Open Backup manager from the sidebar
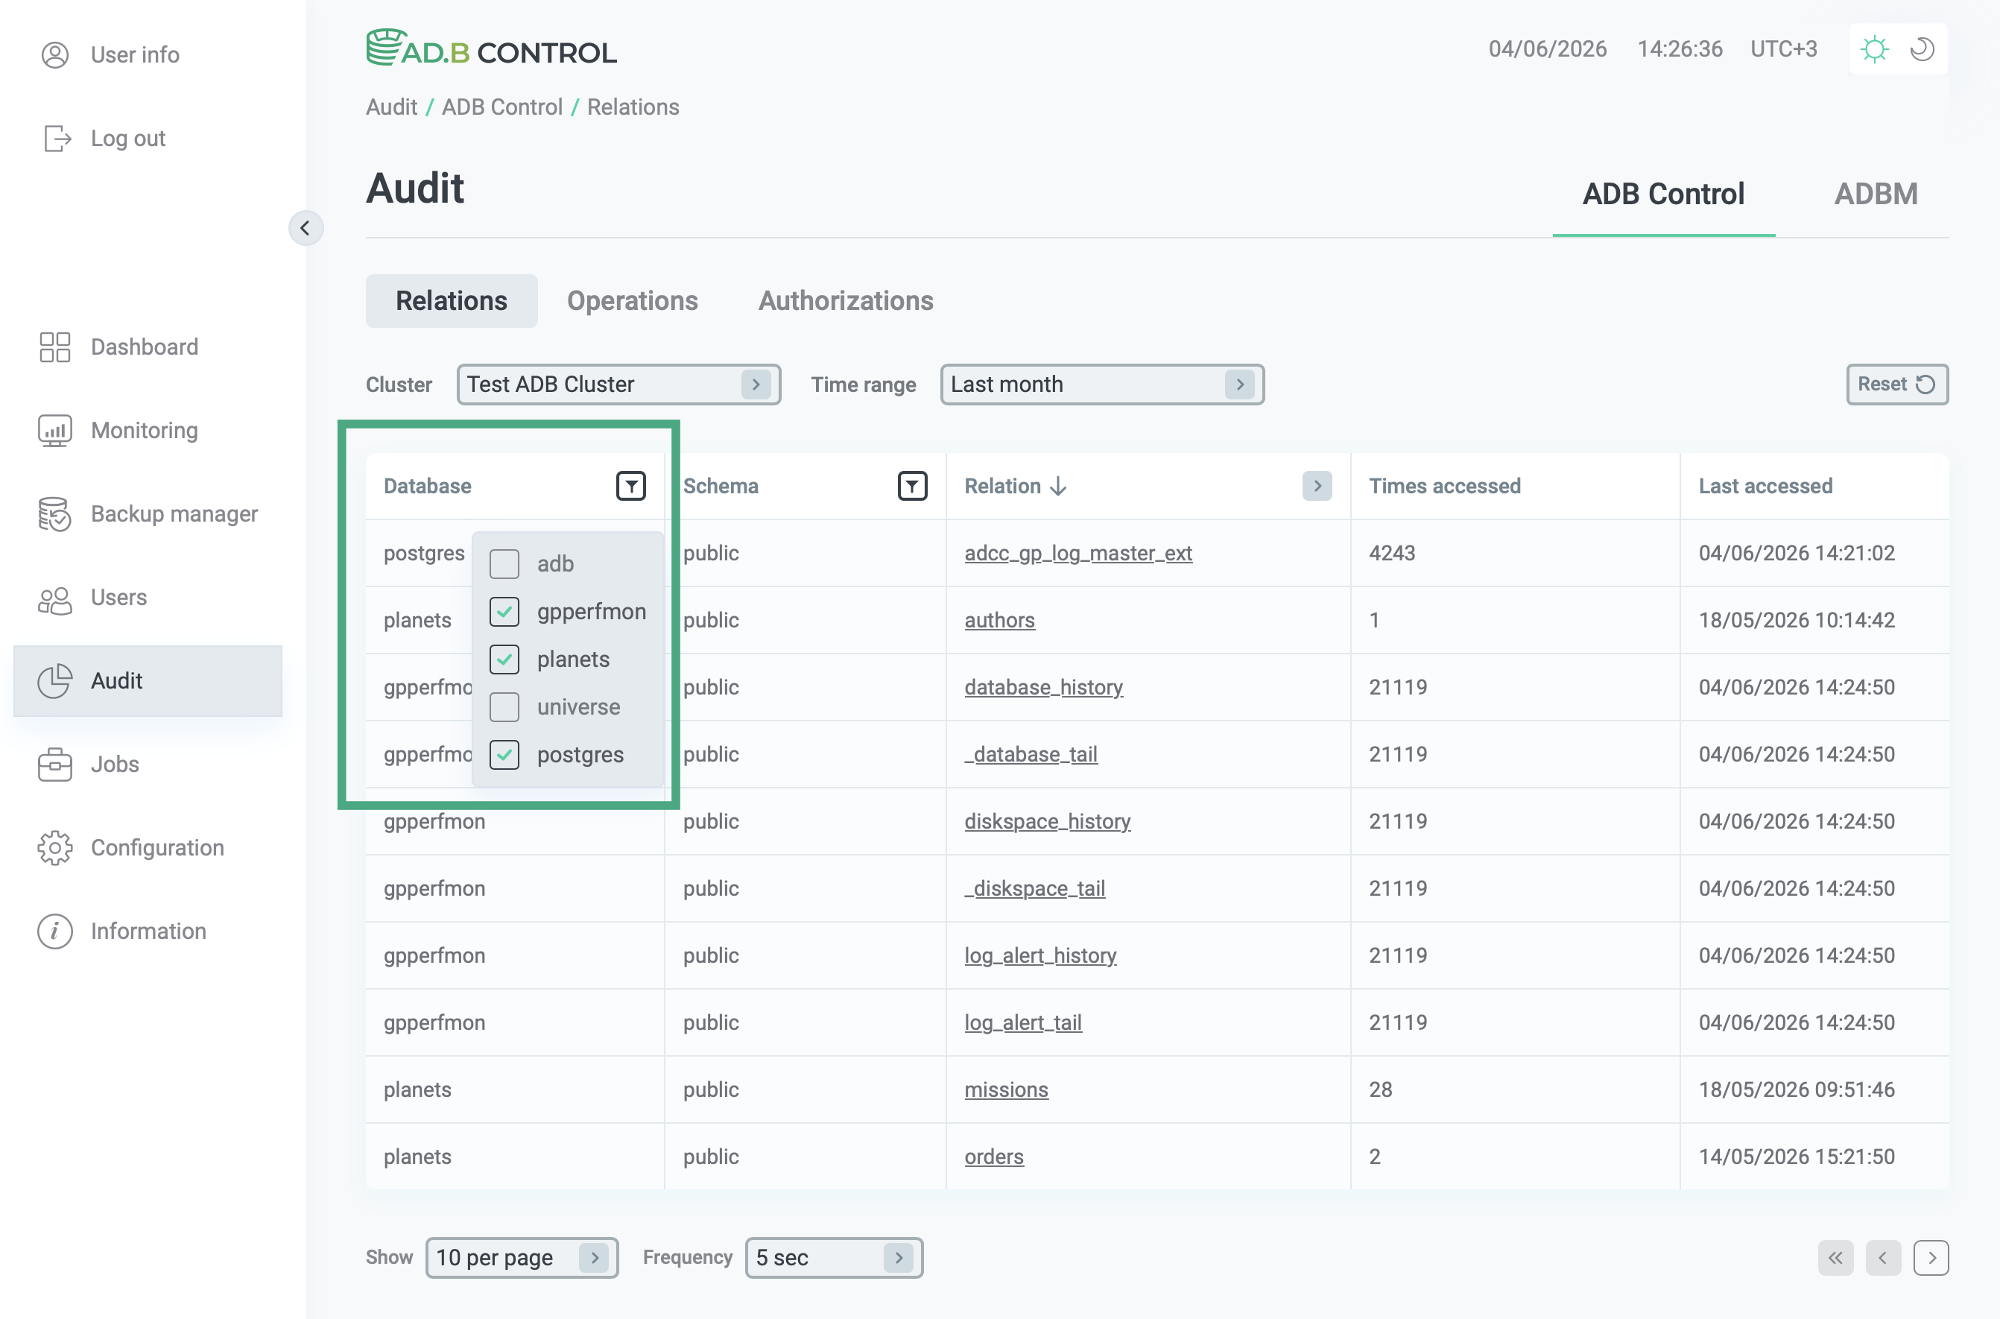2000x1319 pixels. [x=148, y=514]
